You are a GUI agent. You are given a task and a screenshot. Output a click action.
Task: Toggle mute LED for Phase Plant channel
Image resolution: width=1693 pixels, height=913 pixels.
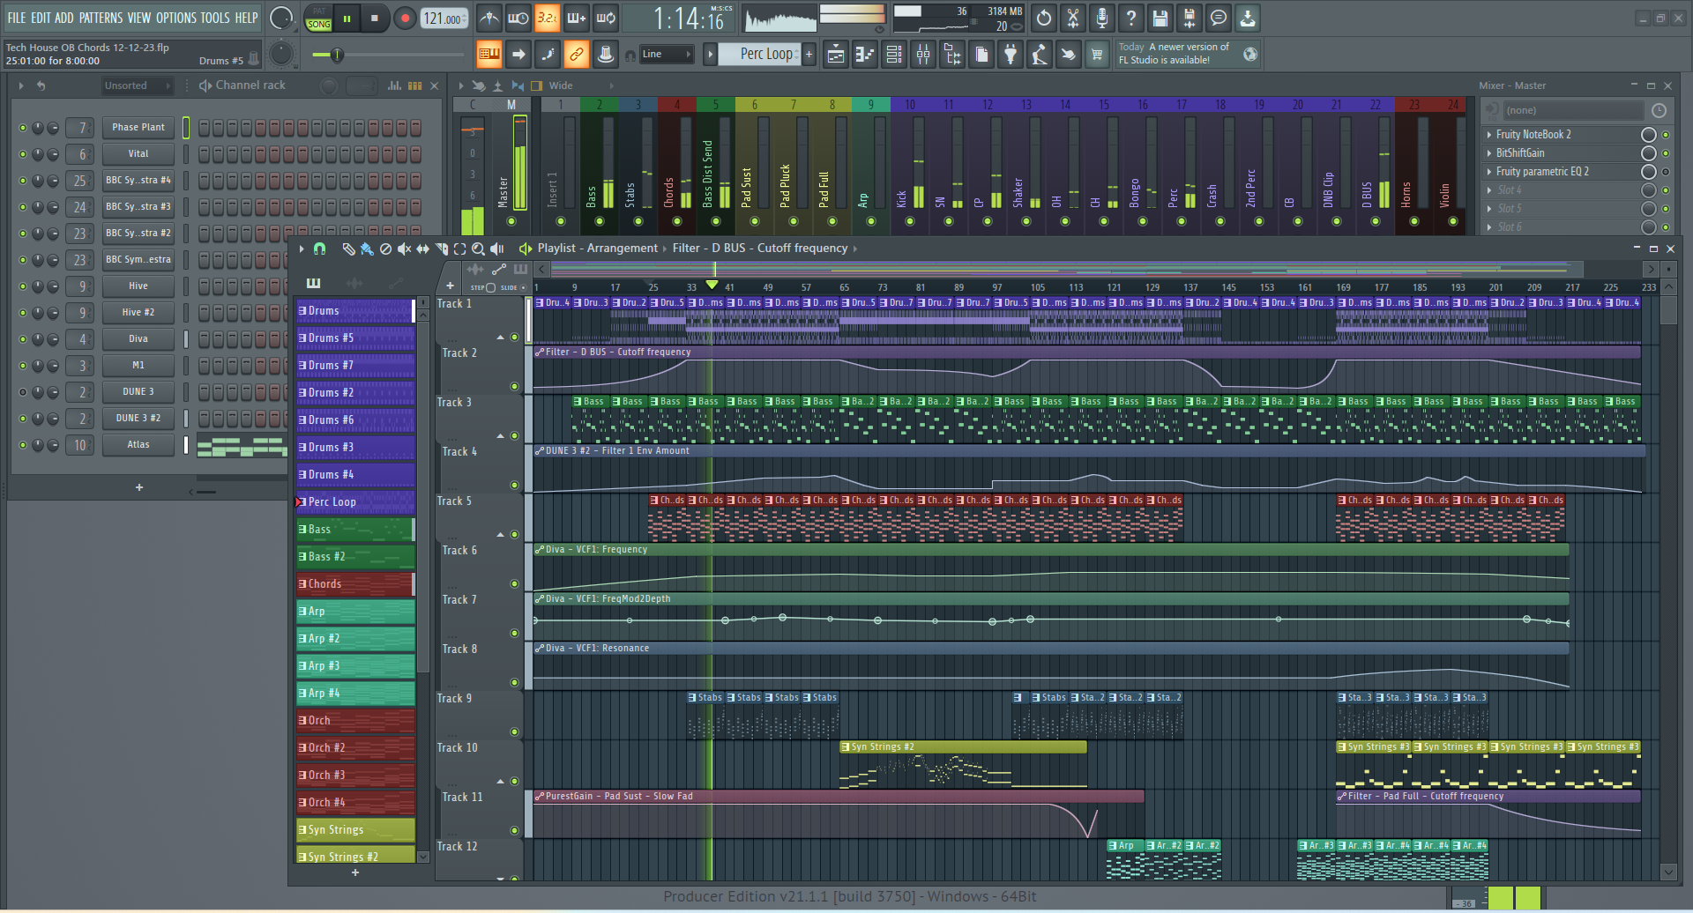[23, 128]
